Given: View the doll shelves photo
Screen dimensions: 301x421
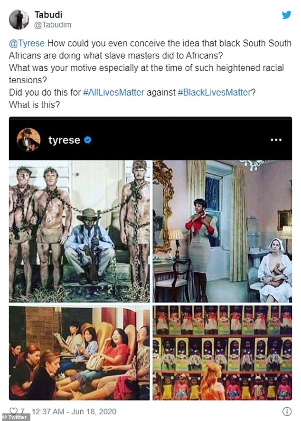Looking at the screenshot, I should coord(223,353).
